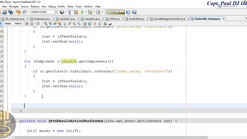Open the Help menu
Viewport: 247px width, 139px height.
pyautogui.click(x=98, y=7)
